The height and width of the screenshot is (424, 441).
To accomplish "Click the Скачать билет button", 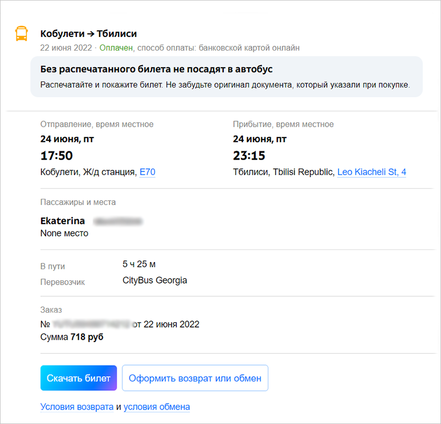I will 78,378.
